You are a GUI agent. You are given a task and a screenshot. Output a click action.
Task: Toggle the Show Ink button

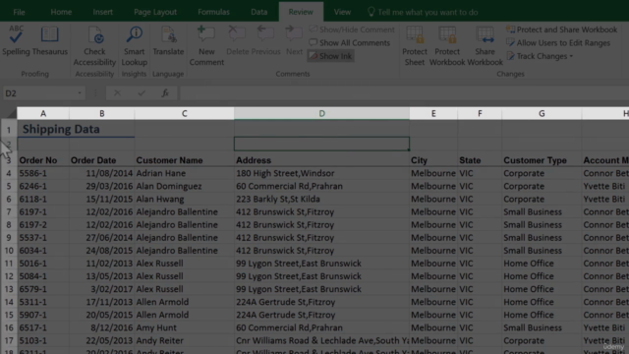tap(331, 56)
